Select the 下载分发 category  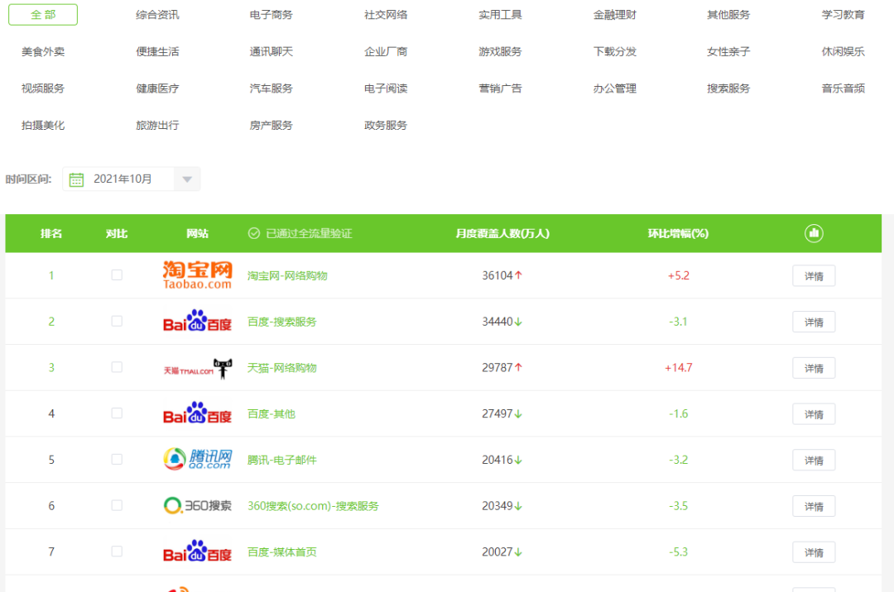click(614, 52)
